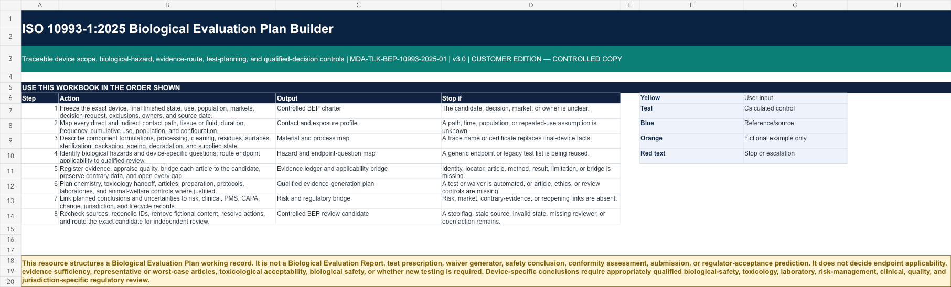The image size is (951, 287).
Task: Select legend label 'Red text'
Action: [x=691, y=156]
